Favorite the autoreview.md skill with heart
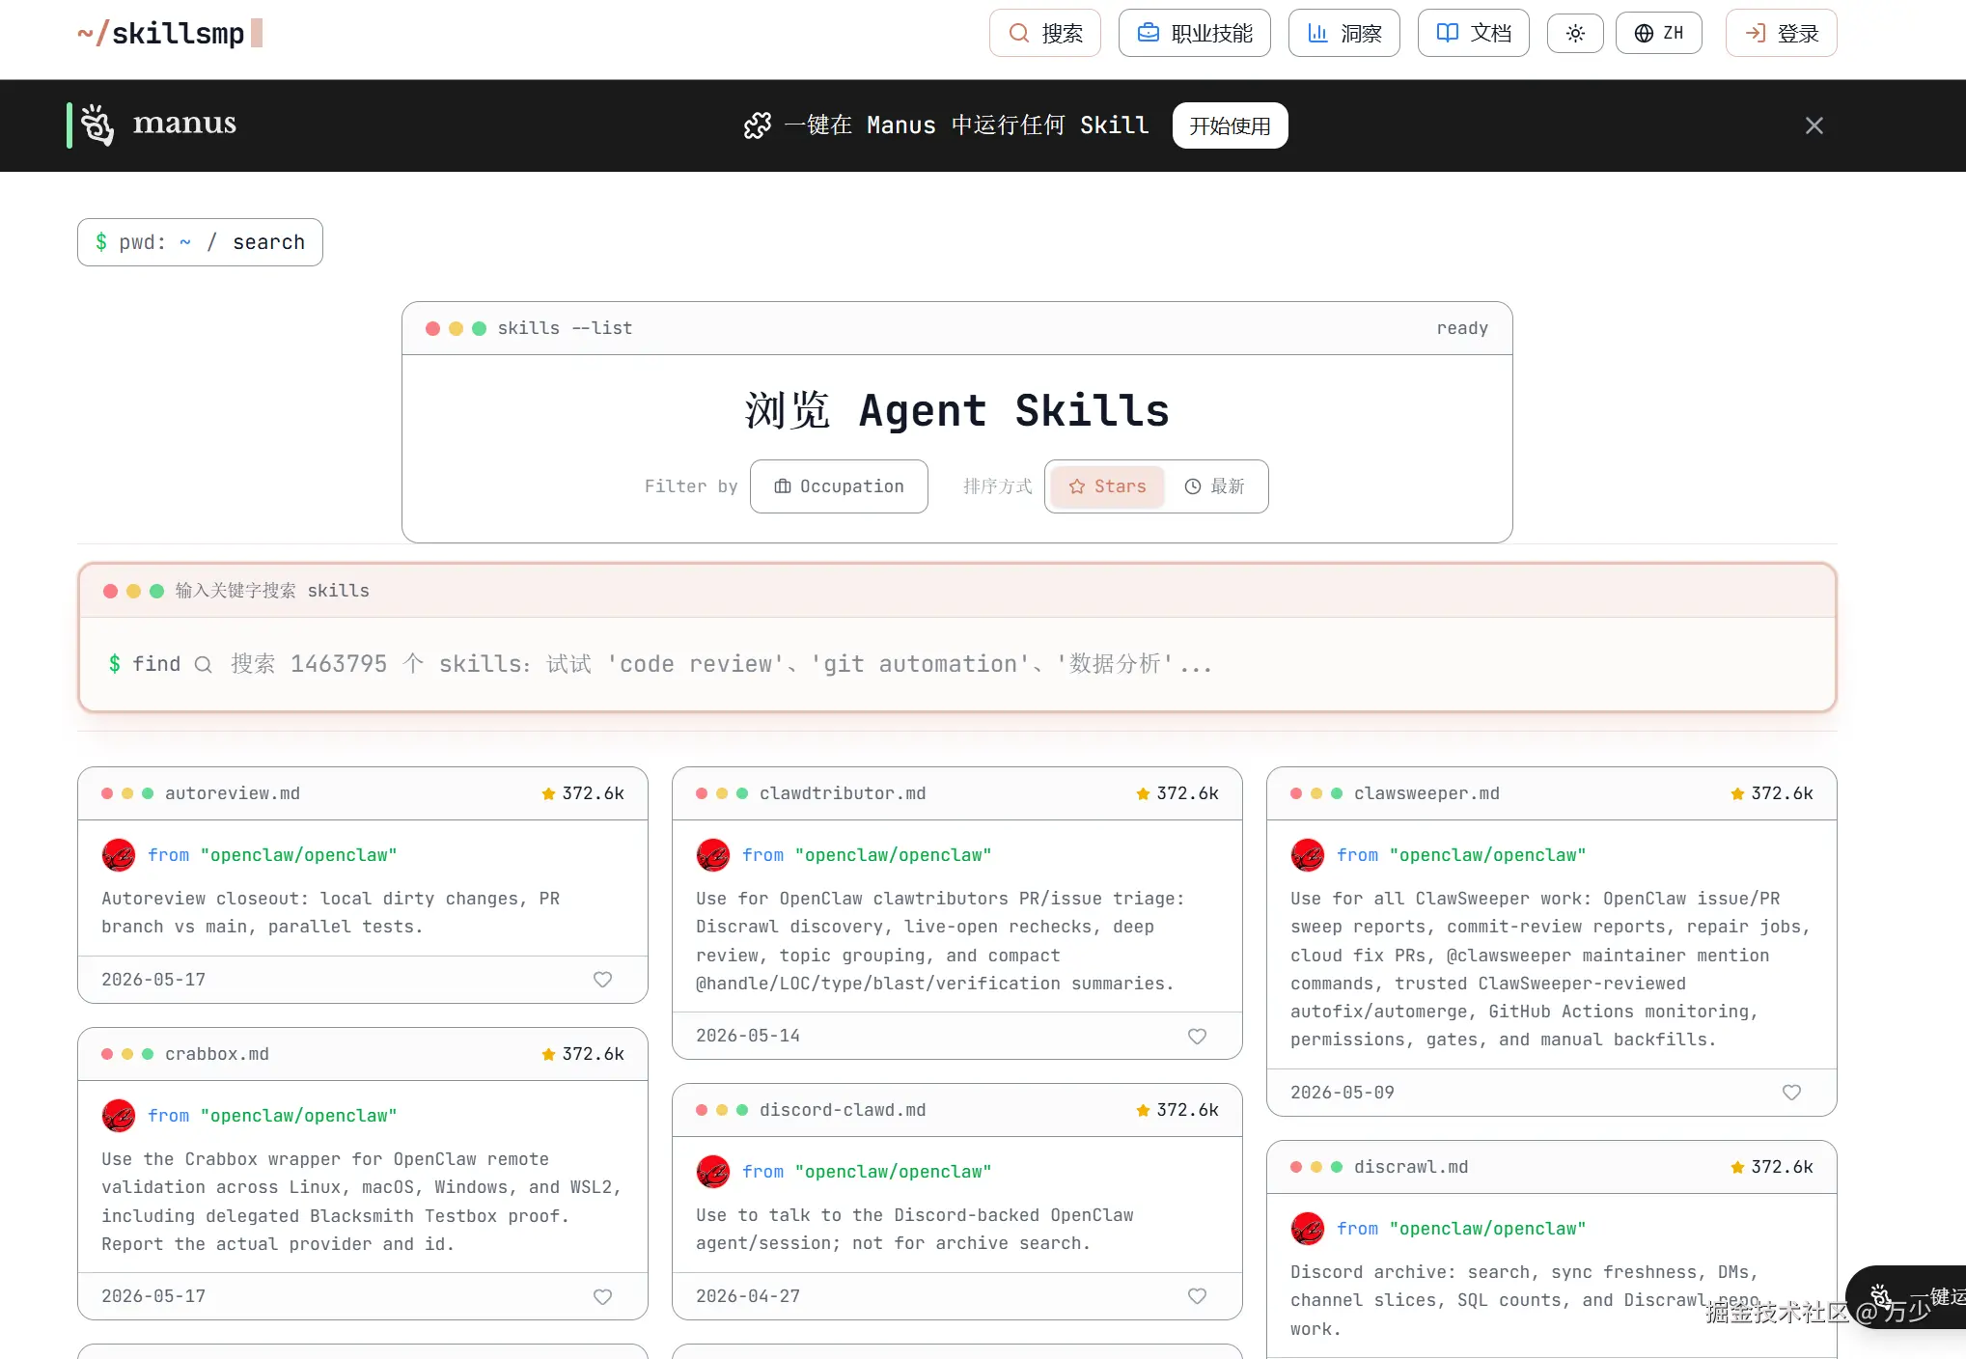This screenshot has height=1359, width=1966. (x=602, y=980)
